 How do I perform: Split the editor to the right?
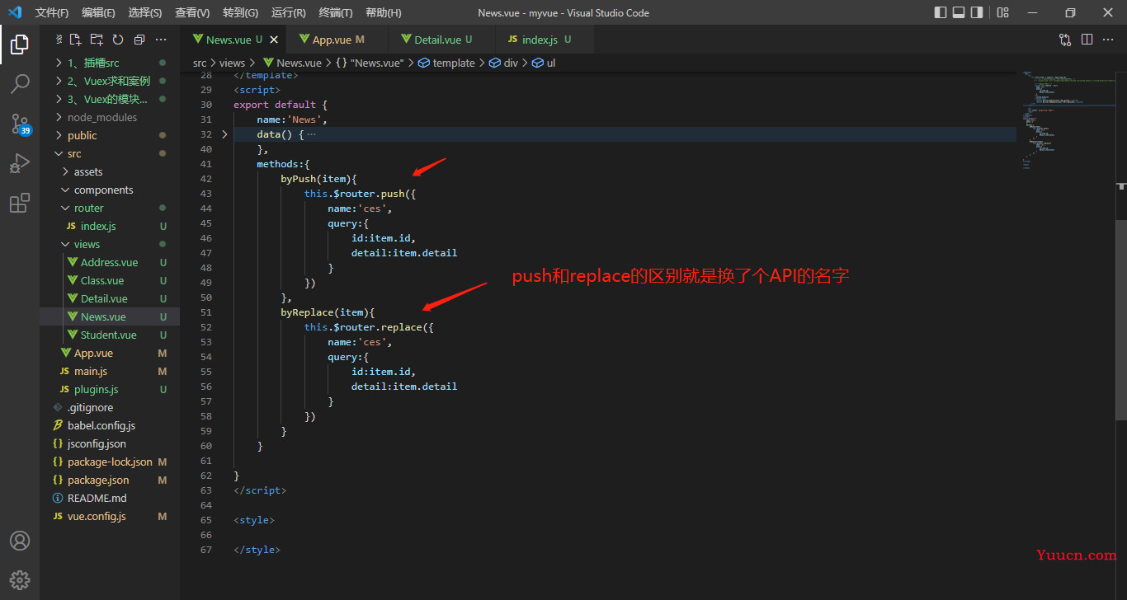(x=1087, y=40)
